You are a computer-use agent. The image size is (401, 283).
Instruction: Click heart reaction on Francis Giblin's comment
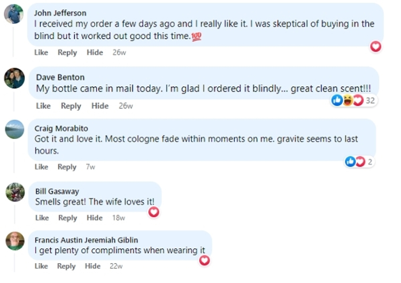(x=204, y=261)
